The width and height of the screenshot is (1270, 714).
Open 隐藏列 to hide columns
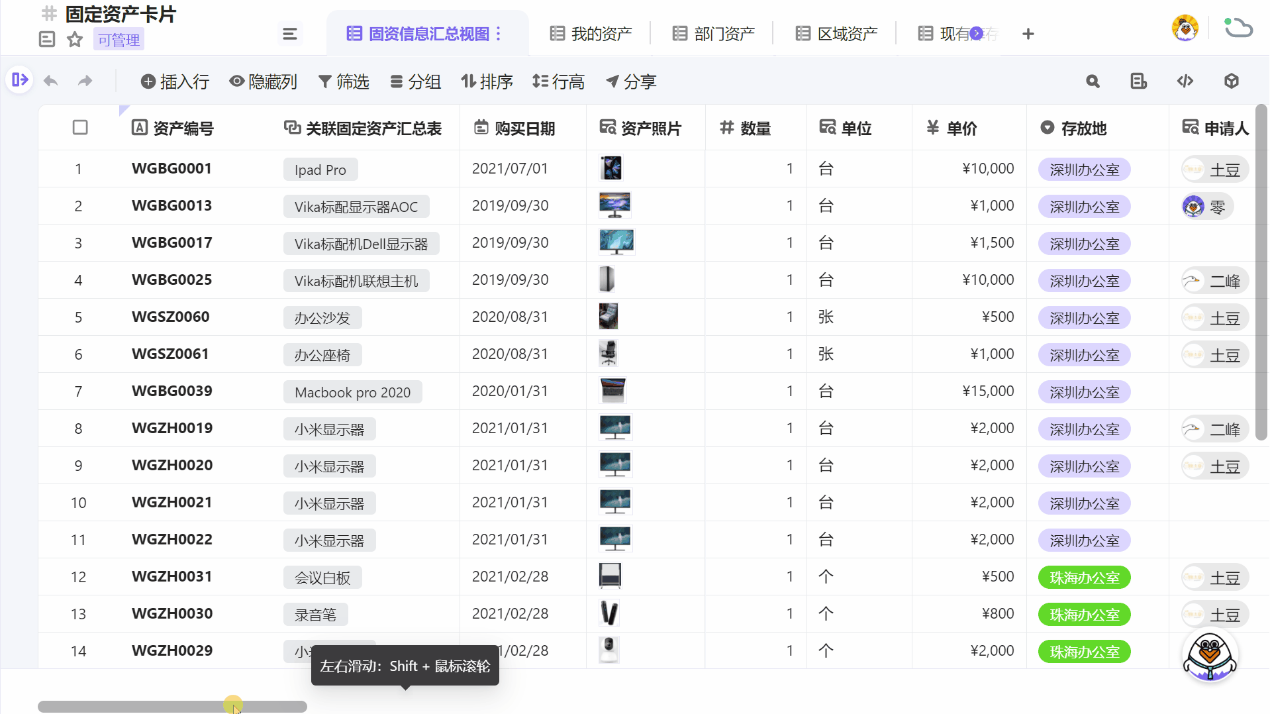pyautogui.click(x=263, y=81)
